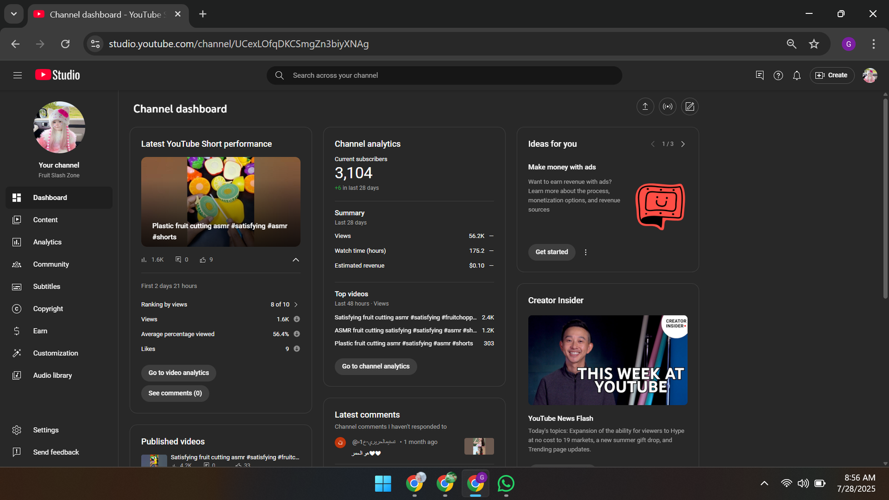
Task: Click Go to video analytics button
Action: click(178, 373)
